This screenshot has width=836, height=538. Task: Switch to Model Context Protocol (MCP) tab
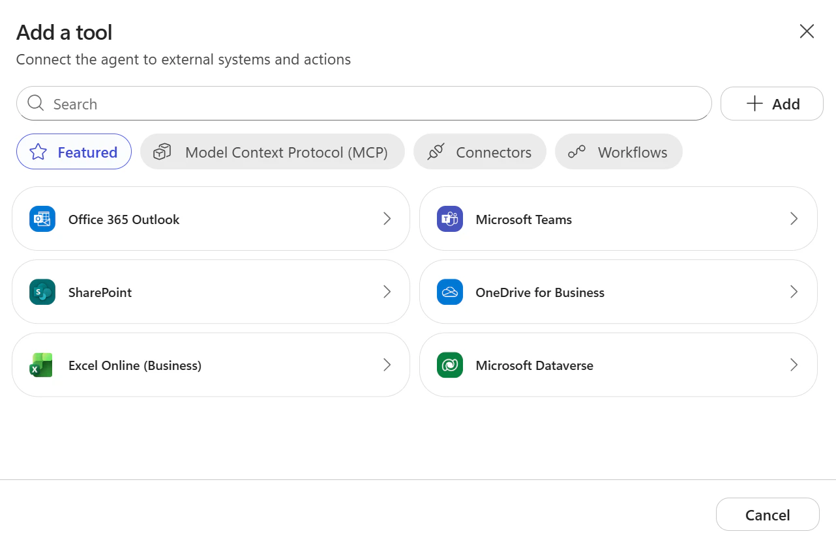pyautogui.click(x=273, y=152)
